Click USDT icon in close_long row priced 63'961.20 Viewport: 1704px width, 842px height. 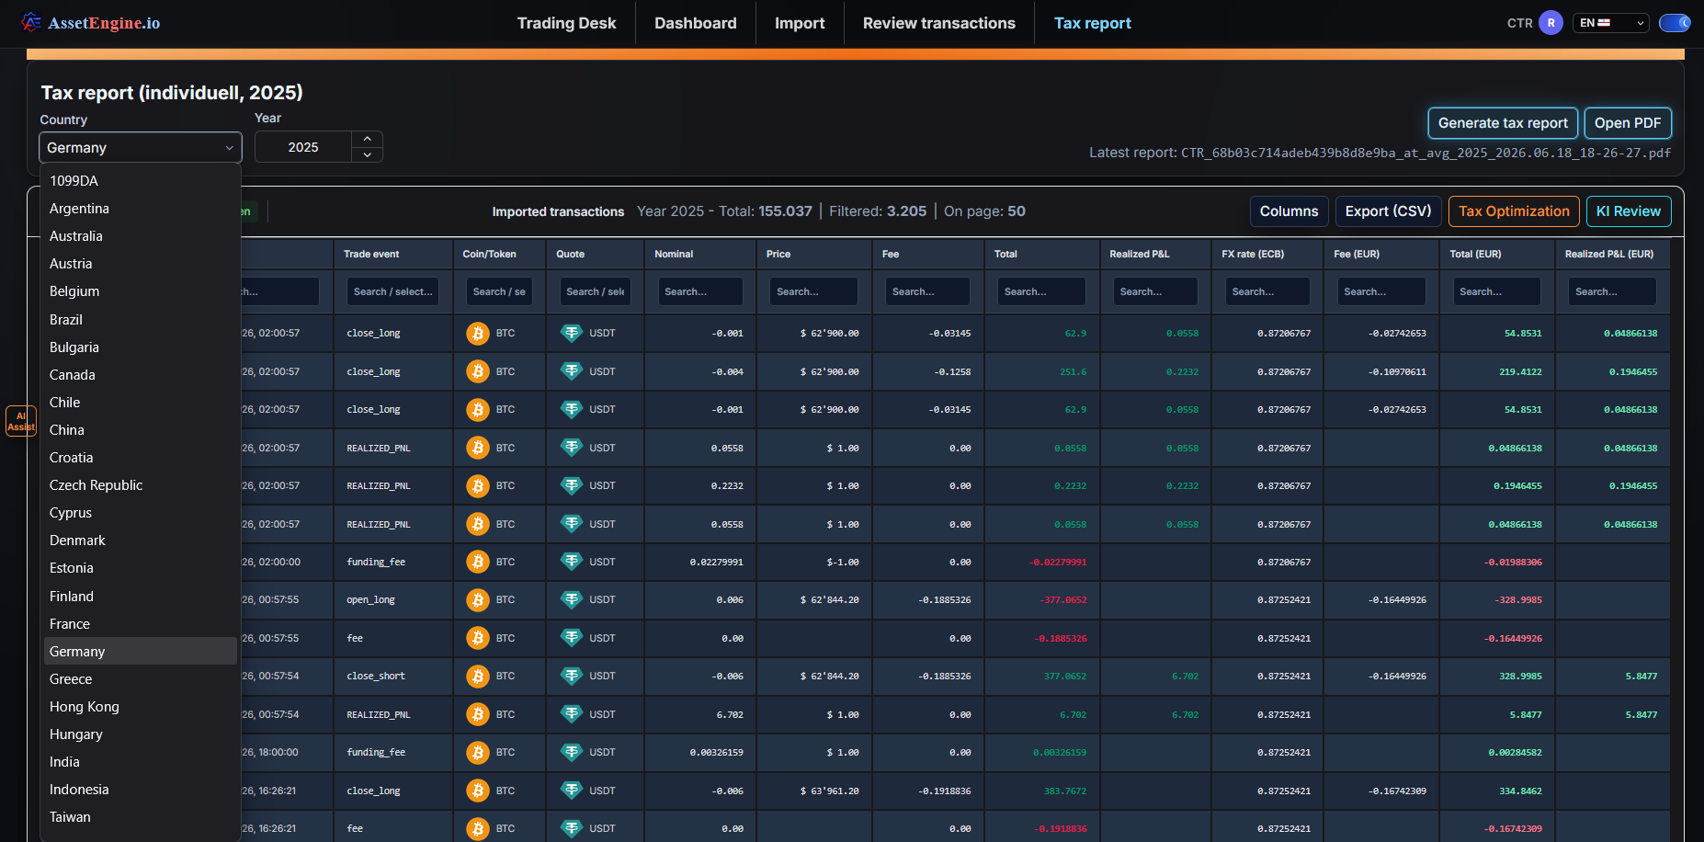click(572, 791)
